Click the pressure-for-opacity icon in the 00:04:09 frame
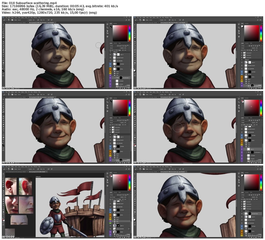The height and width of the screenshot is (240, 265). click(x=38, y=169)
